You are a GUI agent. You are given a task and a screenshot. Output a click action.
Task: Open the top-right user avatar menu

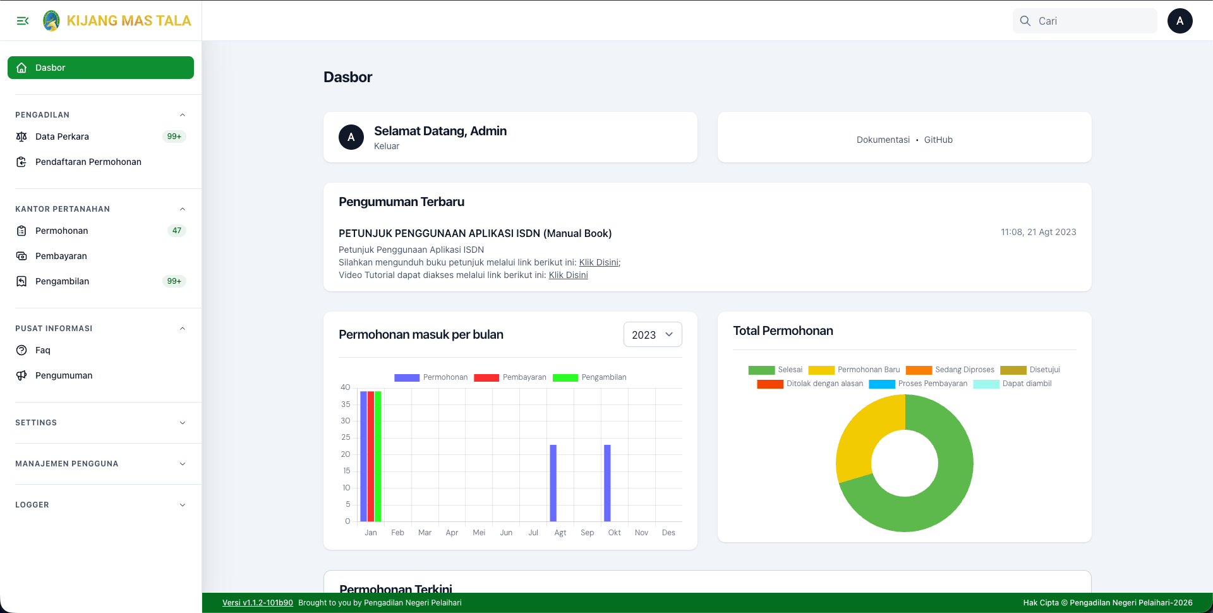coord(1180,21)
